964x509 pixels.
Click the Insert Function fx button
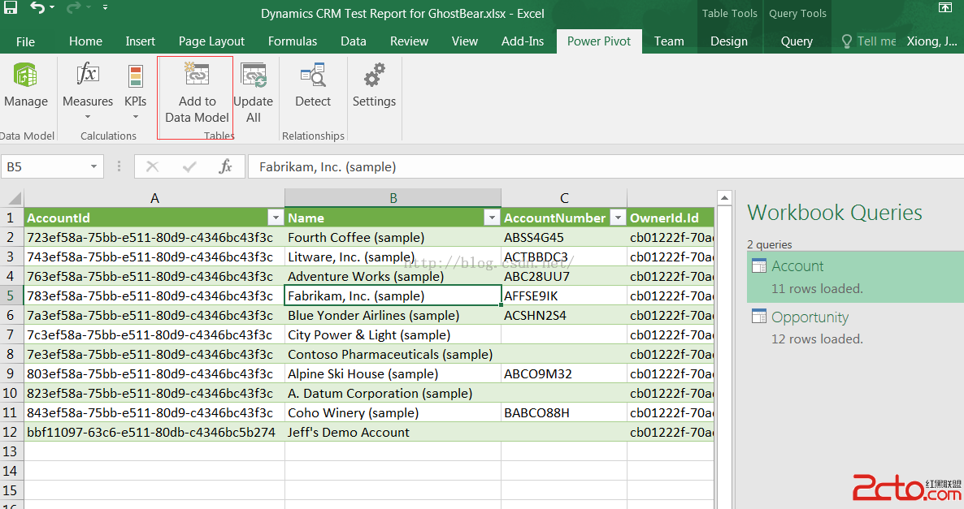click(226, 166)
